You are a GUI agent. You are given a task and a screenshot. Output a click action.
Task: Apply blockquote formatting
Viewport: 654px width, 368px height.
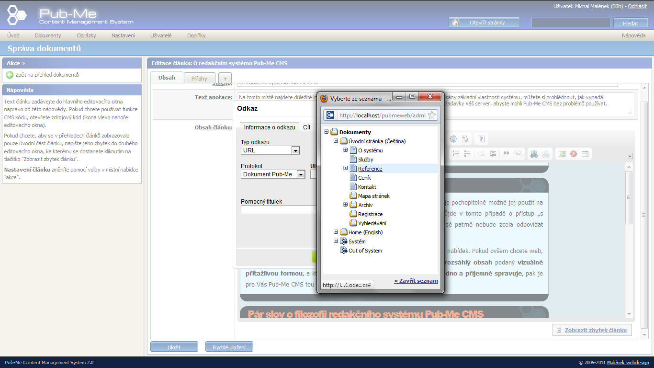click(506, 154)
